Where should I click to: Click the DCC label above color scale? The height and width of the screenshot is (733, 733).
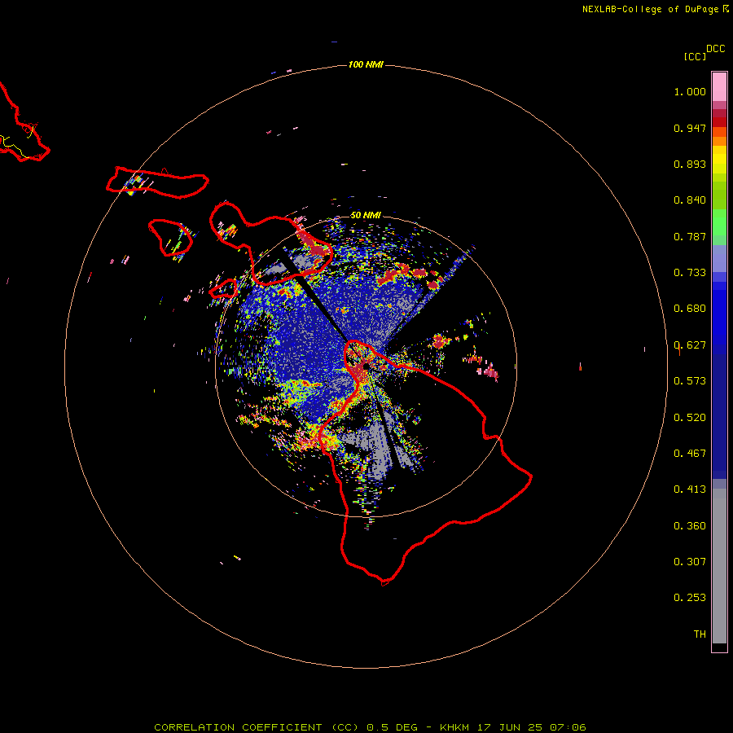716,49
